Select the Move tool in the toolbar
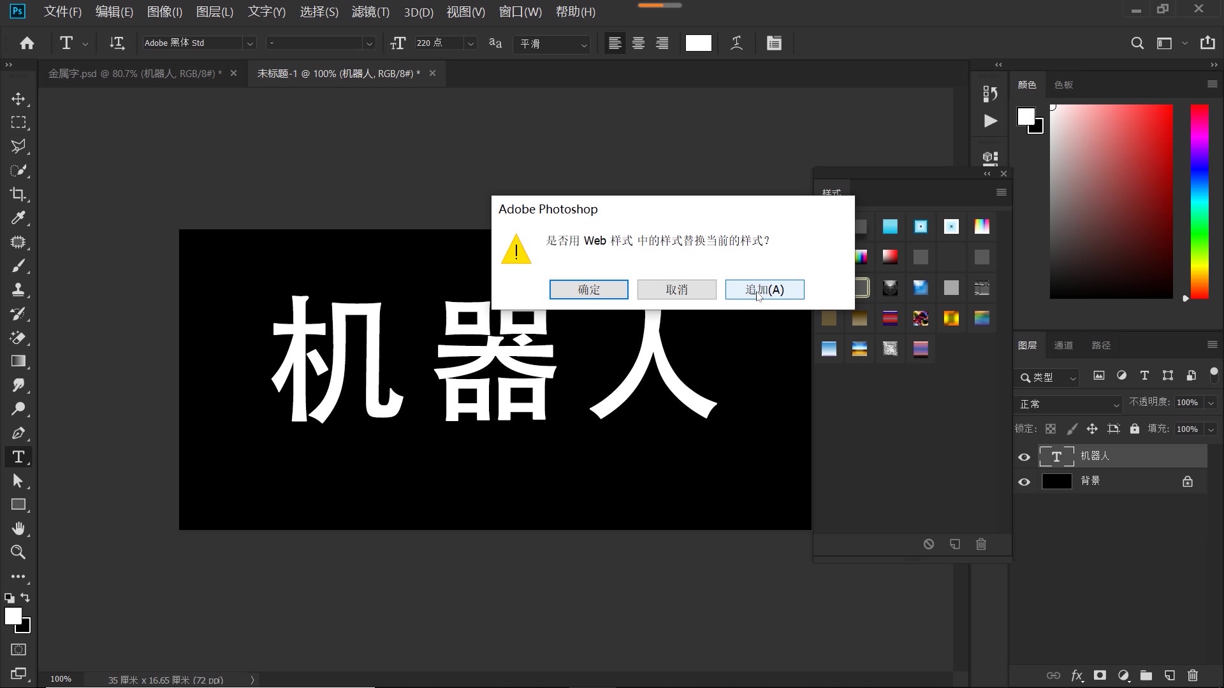Screen dimensions: 1224x688 (x=18, y=99)
